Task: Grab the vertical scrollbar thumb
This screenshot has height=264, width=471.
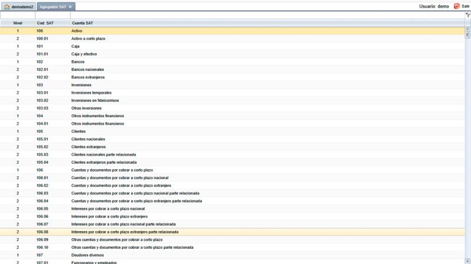Action: tap(467, 35)
